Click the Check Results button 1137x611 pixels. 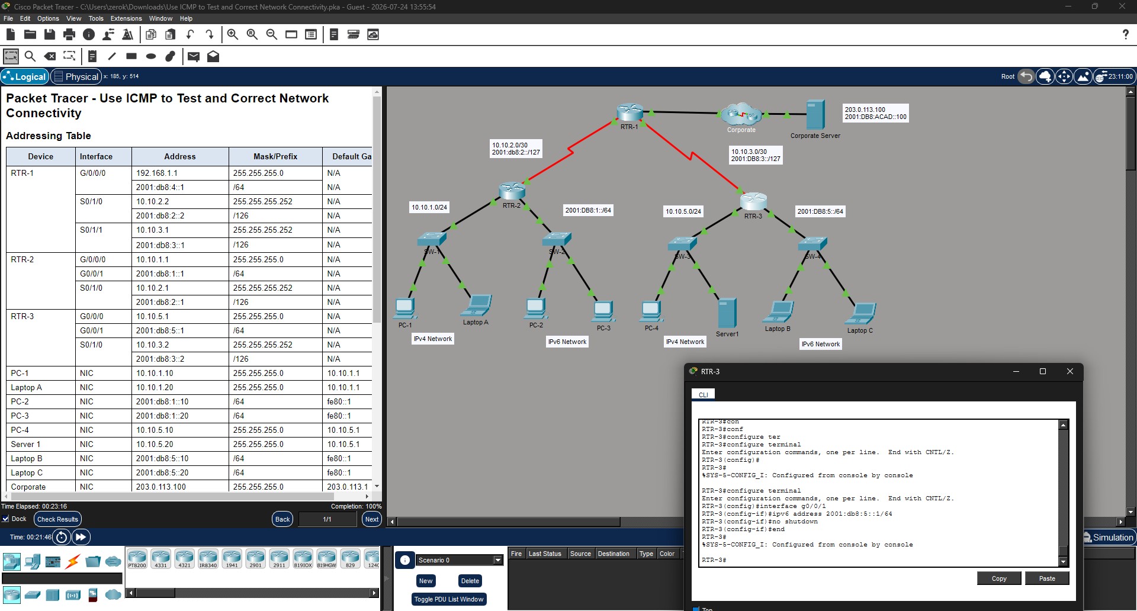[x=57, y=519]
